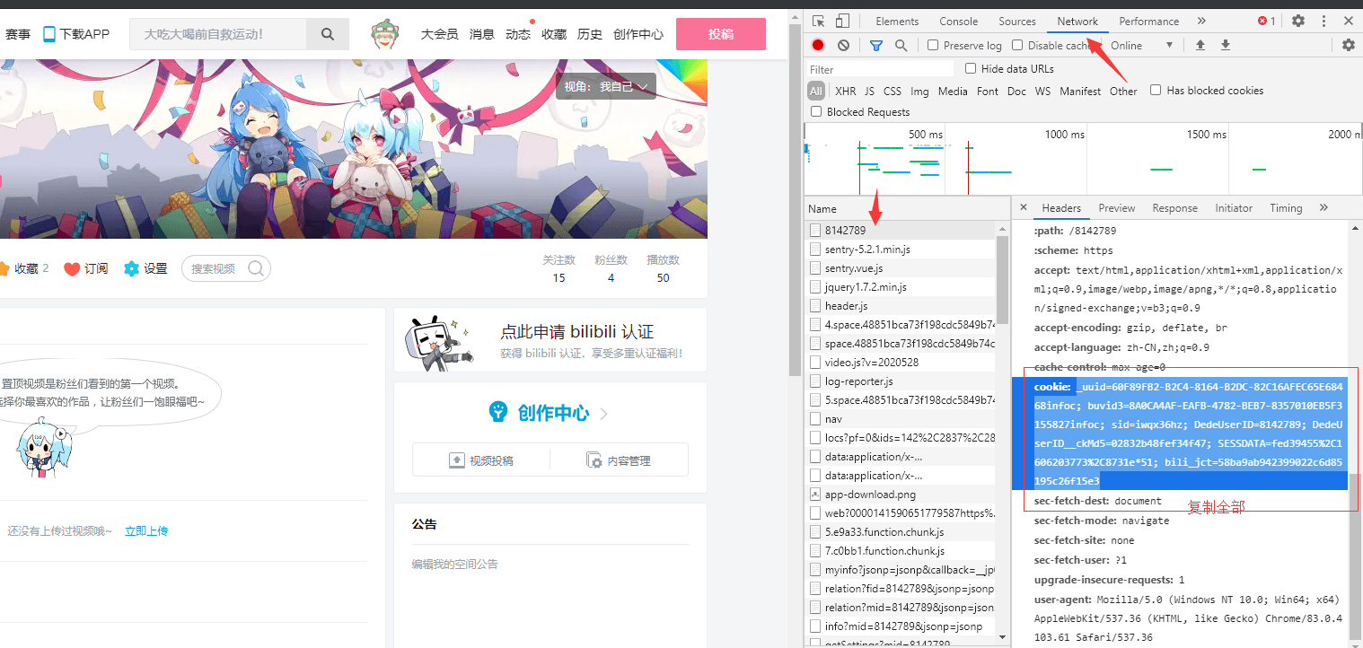The image size is (1363, 648).
Task: Switch to the Console tab
Action: [959, 21]
